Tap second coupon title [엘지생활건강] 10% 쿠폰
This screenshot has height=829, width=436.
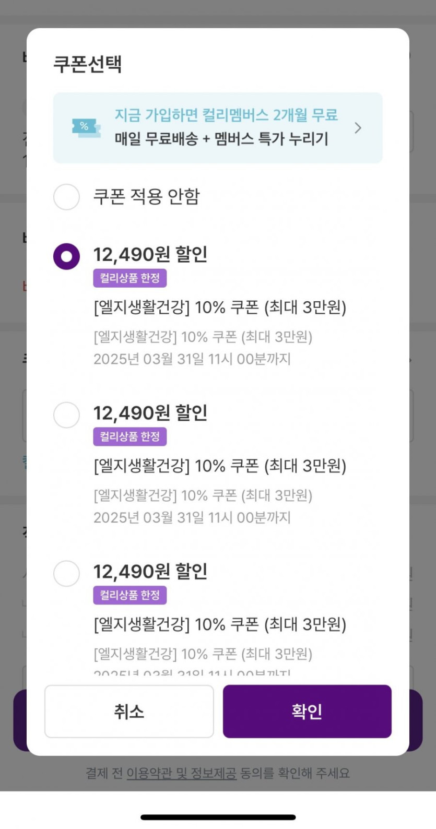(219, 466)
